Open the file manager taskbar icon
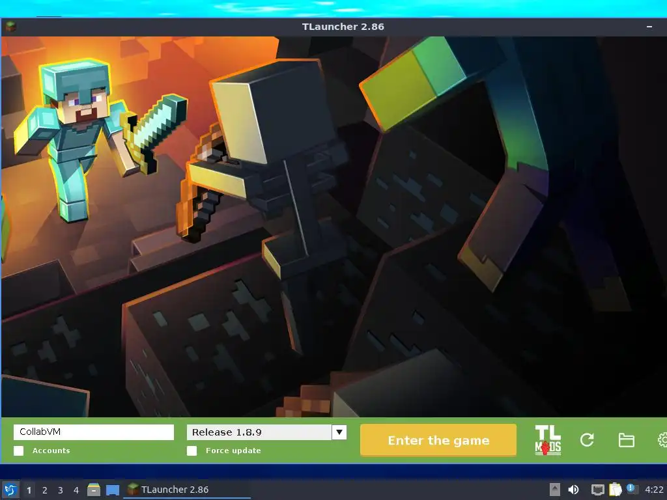The width and height of the screenshot is (667, 500). click(94, 490)
